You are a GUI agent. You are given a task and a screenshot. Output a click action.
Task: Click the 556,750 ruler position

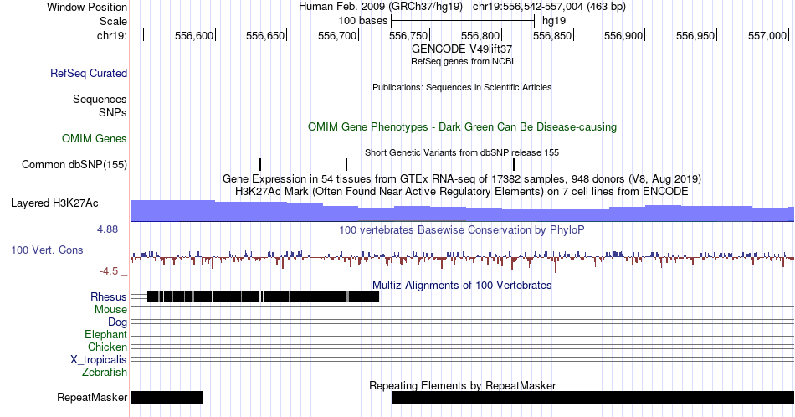coord(408,35)
